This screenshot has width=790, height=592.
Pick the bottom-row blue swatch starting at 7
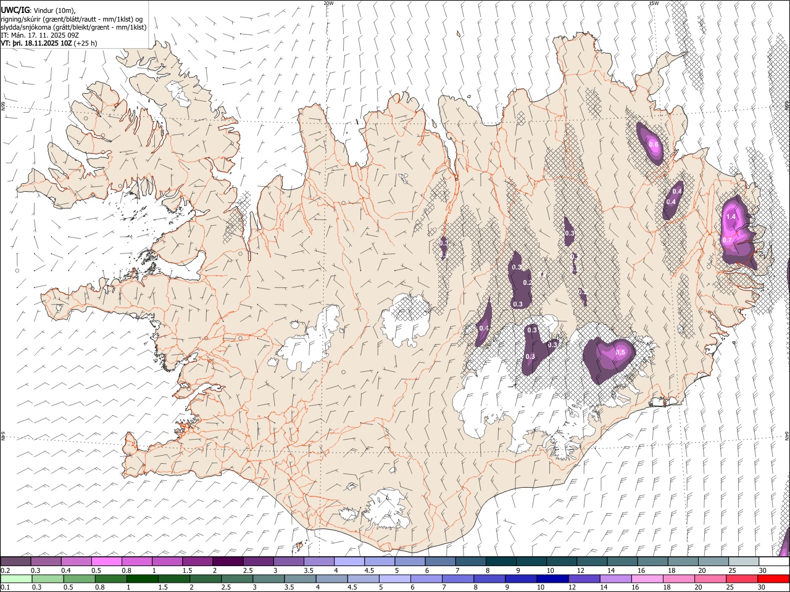[458, 578]
